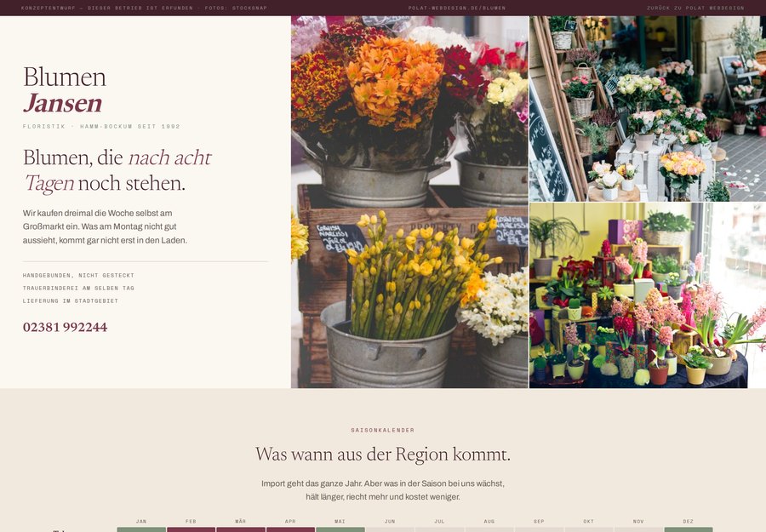This screenshot has width=766, height=532.
Task: Click the line 'Handgebunden, nicht gesteckt'
Action: [78, 276]
